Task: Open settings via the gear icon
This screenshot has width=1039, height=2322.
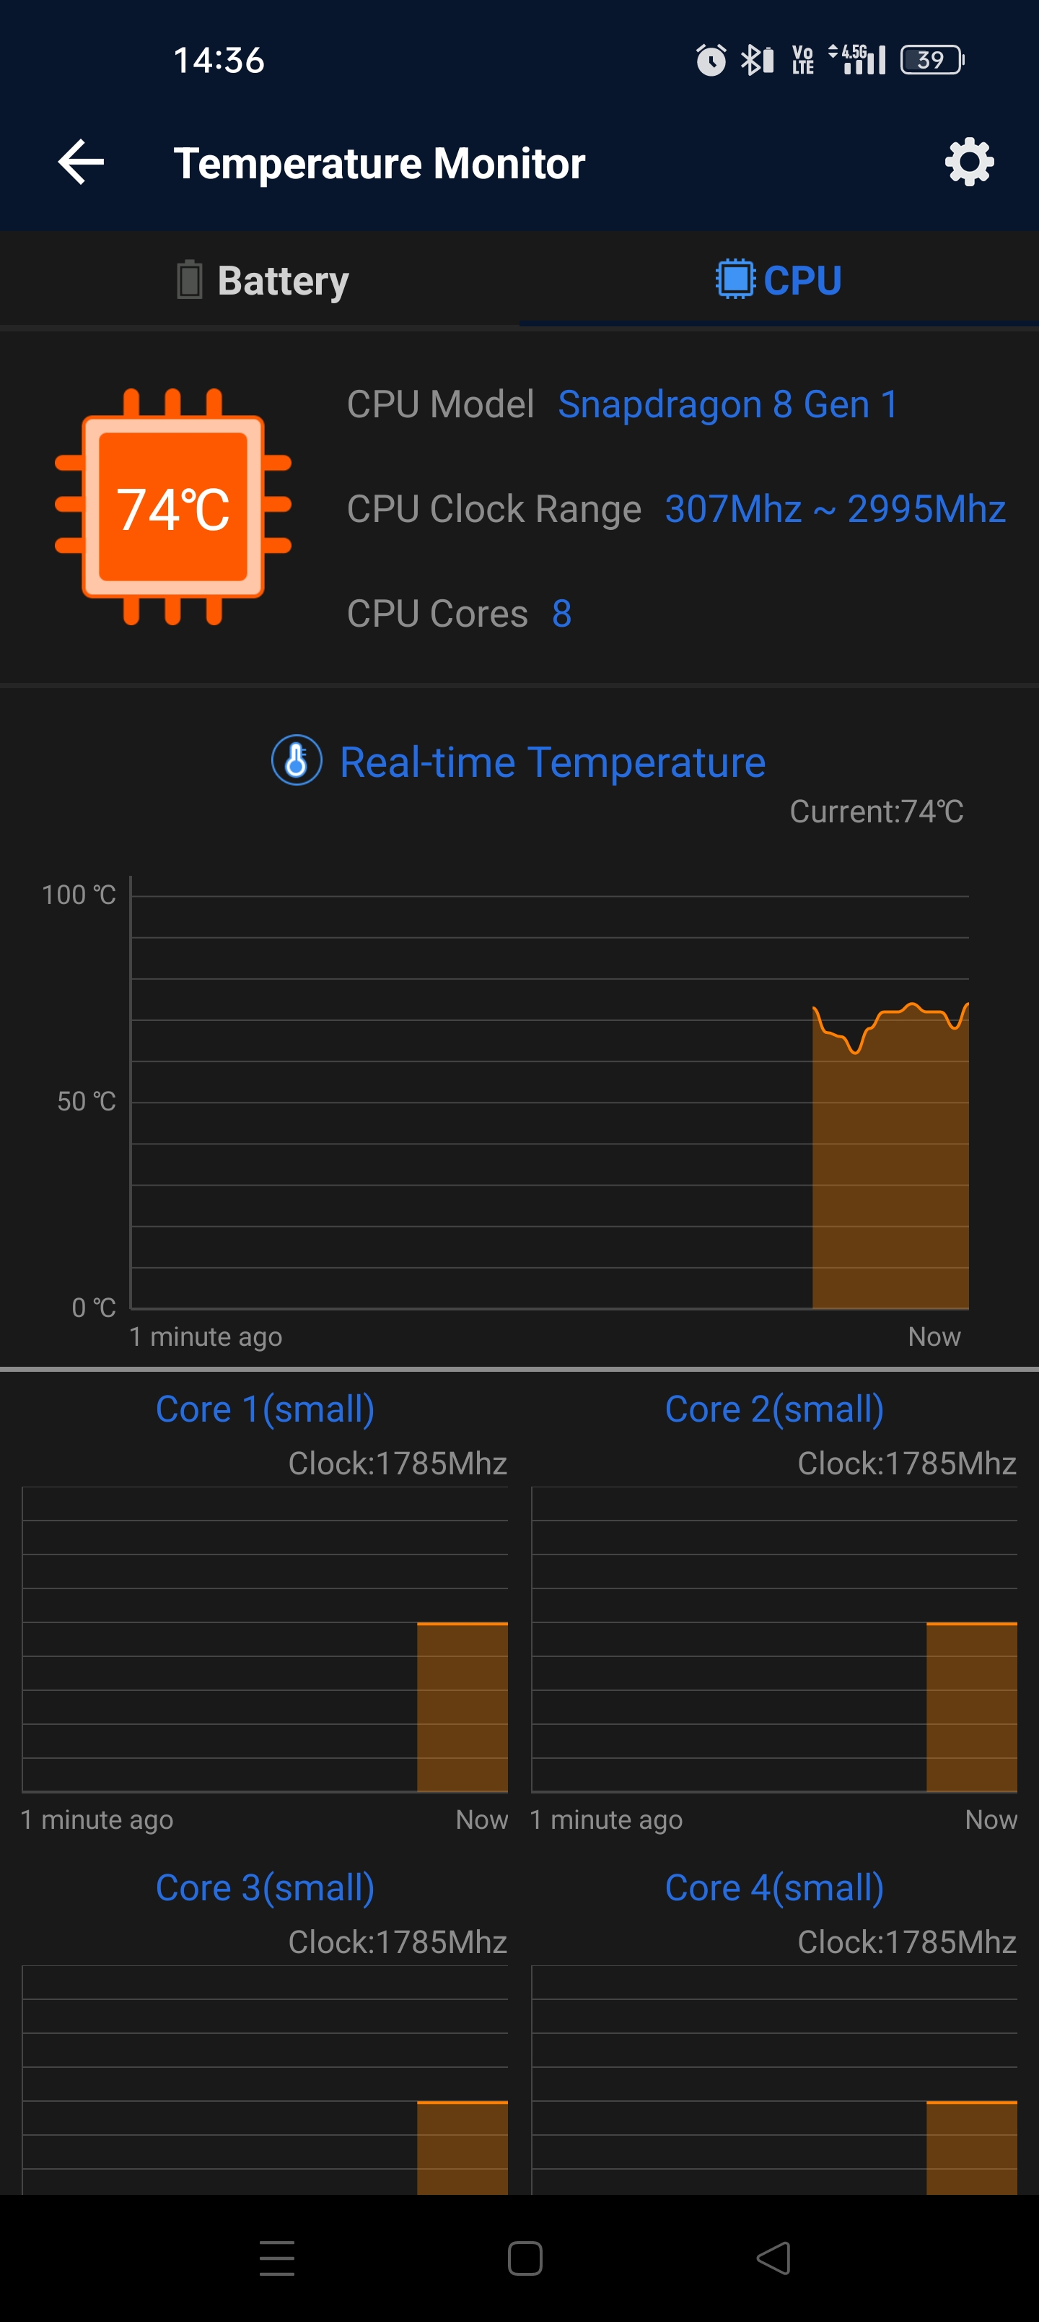Action: [x=969, y=162]
